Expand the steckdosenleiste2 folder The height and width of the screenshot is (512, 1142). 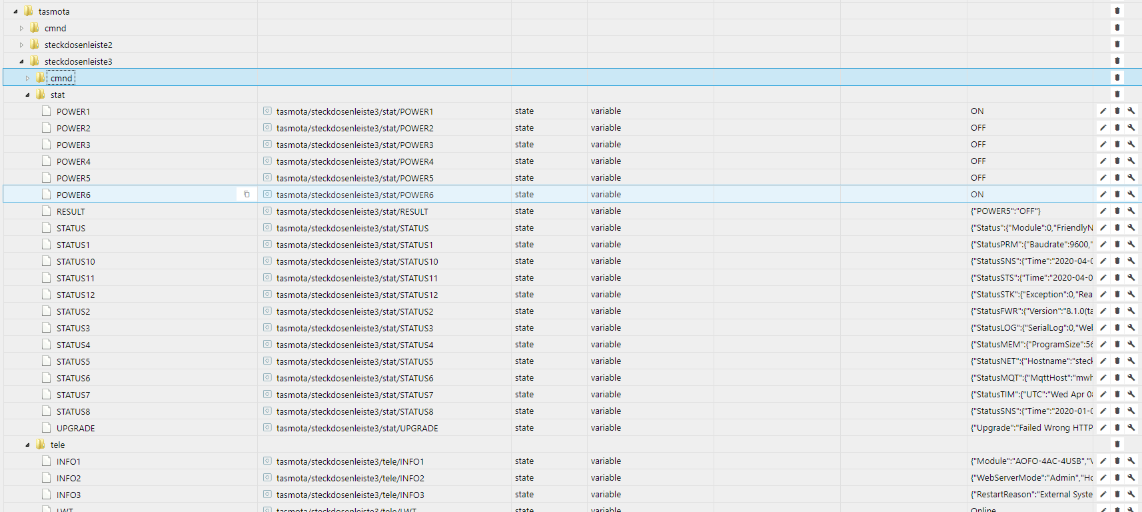pyautogui.click(x=21, y=45)
